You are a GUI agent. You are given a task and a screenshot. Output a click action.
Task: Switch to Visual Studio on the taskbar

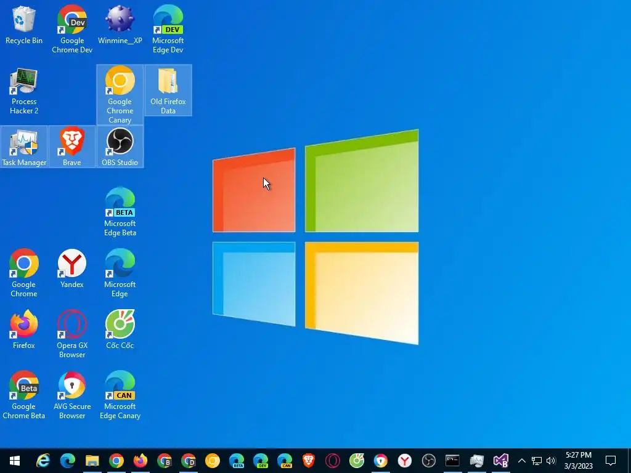pos(500,461)
